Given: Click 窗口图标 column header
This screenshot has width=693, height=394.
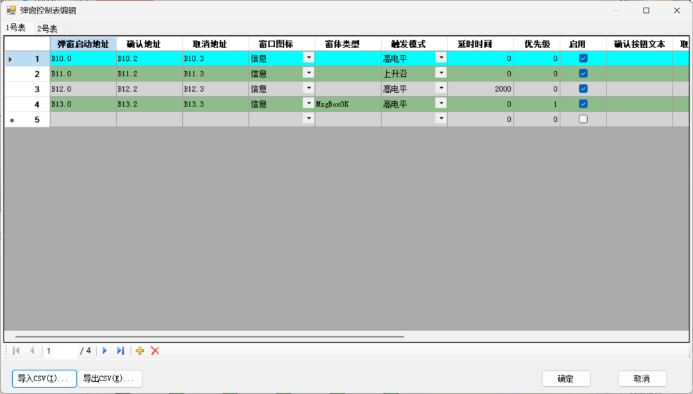Looking at the screenshot, I should coord(282,44).
